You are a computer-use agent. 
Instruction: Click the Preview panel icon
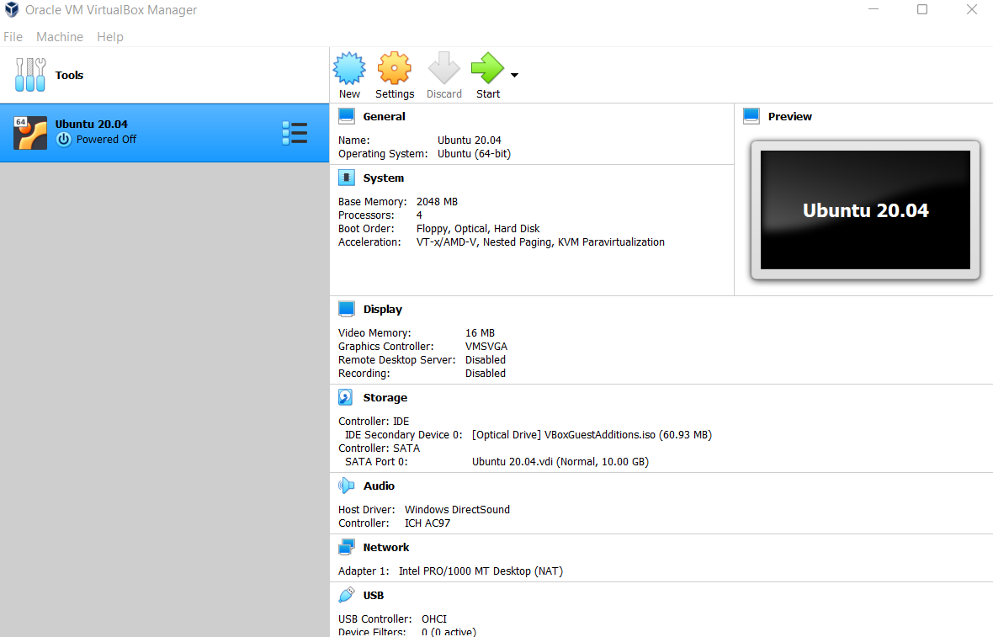[751, 115]
